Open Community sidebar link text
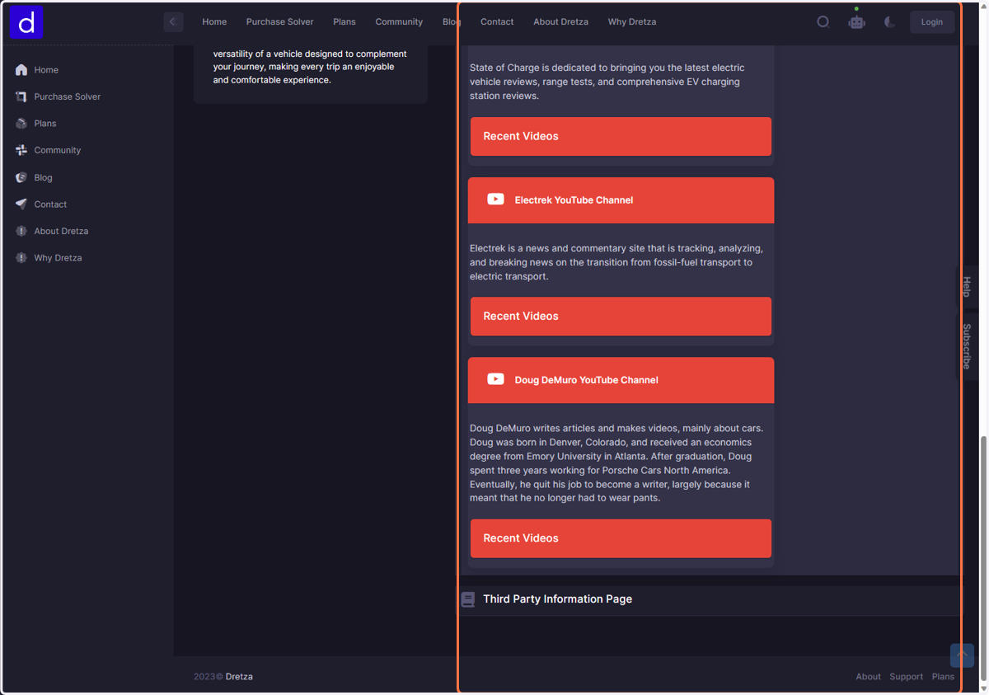 58,150
